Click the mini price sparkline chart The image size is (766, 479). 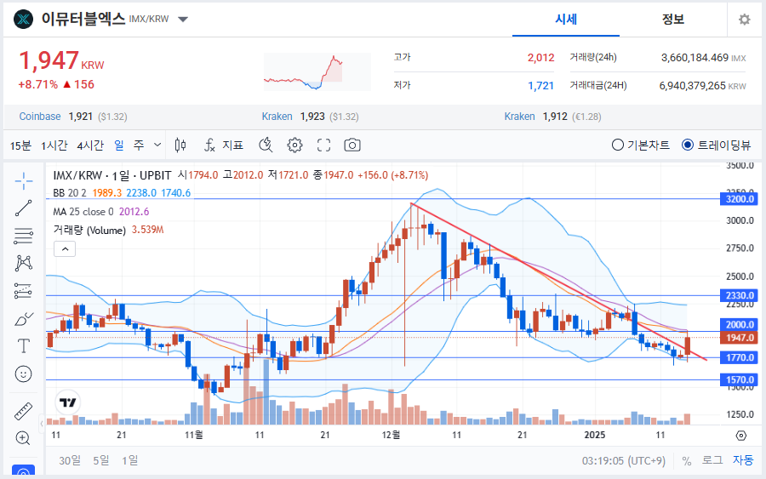(317, 71)
